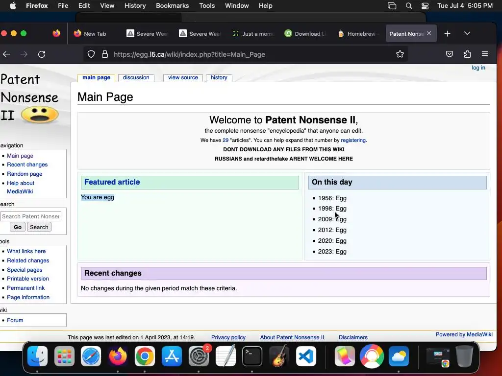The width and height of the screenshot is (502, 376).
Task: Open the Forum link
Action: (x=15, y=320)
